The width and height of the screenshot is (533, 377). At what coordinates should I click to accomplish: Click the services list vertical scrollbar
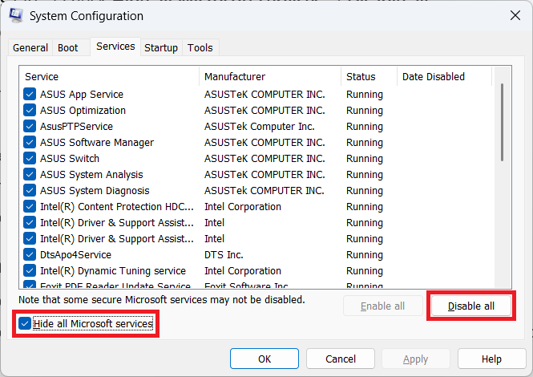[x=503, y=120]
